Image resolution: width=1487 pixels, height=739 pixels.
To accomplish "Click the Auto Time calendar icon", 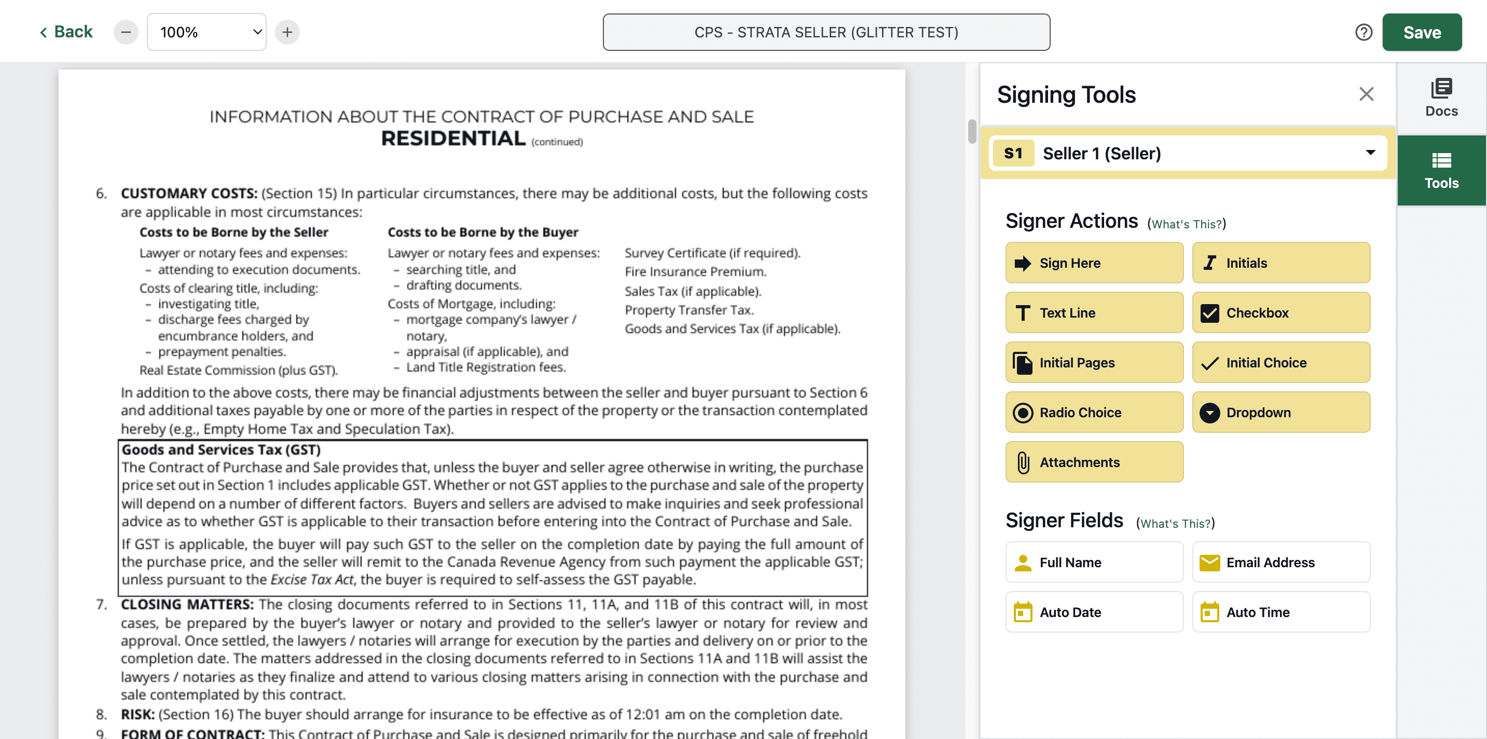I will (1209, 612).
